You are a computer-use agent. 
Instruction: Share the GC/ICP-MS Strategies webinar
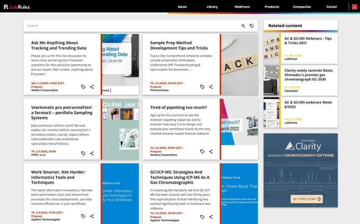[211, 217]
